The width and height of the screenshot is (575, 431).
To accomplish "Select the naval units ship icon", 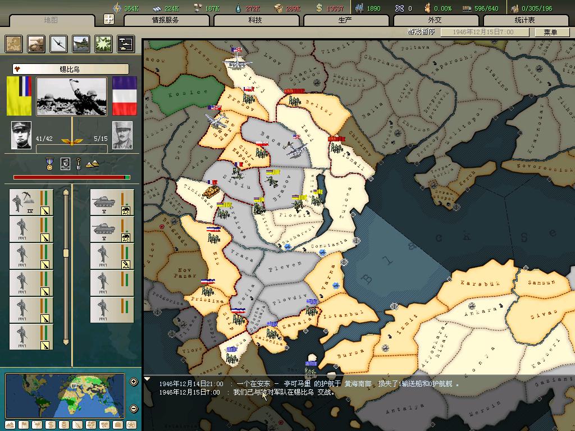I will [81, 44].
